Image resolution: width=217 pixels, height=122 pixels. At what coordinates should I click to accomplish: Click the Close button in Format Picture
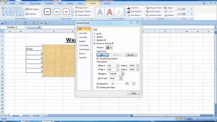click(x=134, y=93)
